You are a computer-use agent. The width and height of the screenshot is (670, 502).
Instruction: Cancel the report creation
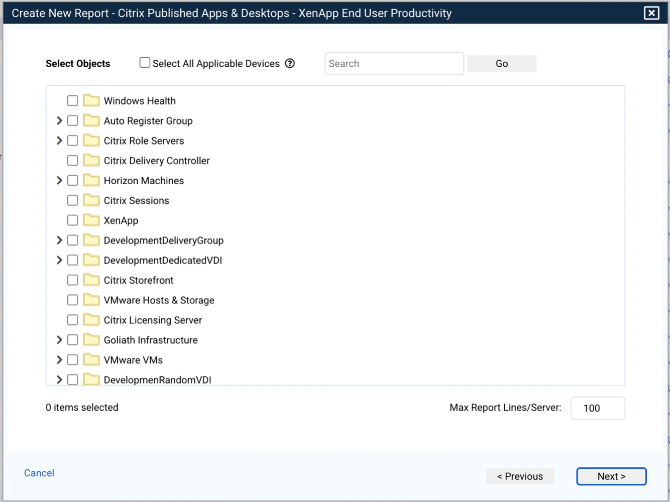point(39,473)
